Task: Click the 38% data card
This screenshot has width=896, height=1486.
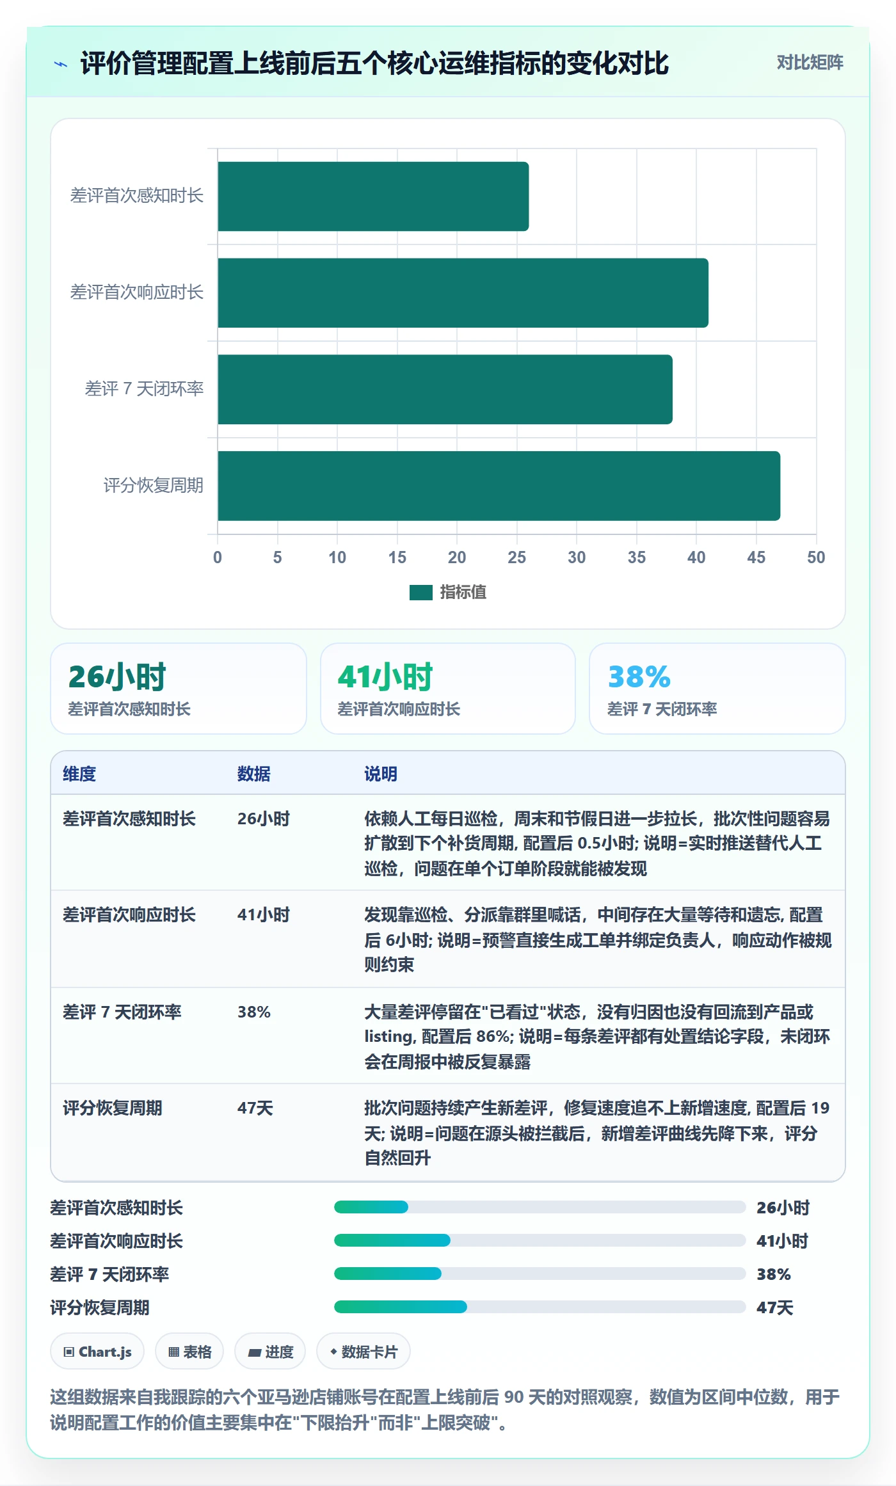Action: tap(717, 689)
